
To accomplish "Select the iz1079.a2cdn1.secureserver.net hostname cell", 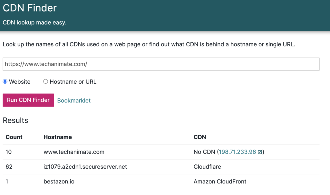I will [x=85, y=167].
